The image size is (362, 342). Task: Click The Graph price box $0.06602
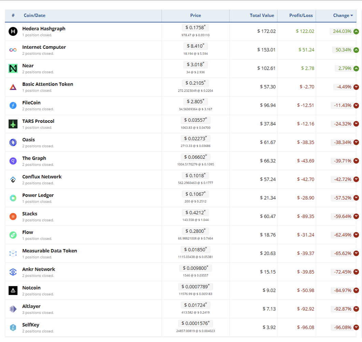click(195, 157)
